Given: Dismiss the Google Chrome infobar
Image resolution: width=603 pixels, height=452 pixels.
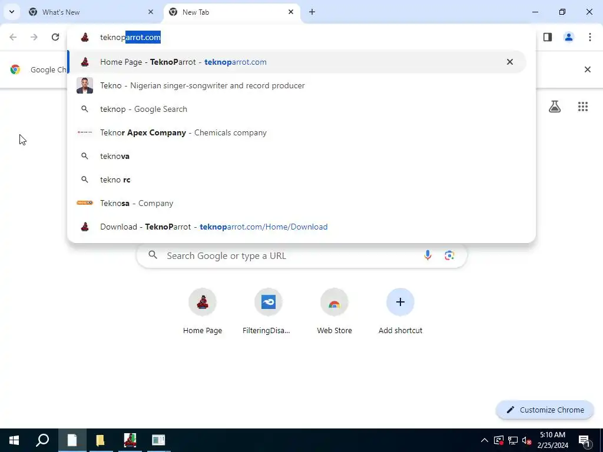Looking at the screenshot, I should pos(587,69).
